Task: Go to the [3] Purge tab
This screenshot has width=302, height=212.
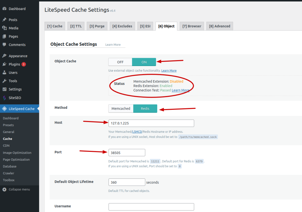Action: click(x=97, y=26)
